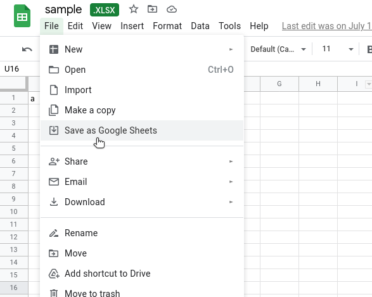
Task: Choose Open from the File menu
Action: tap(142, 70)
